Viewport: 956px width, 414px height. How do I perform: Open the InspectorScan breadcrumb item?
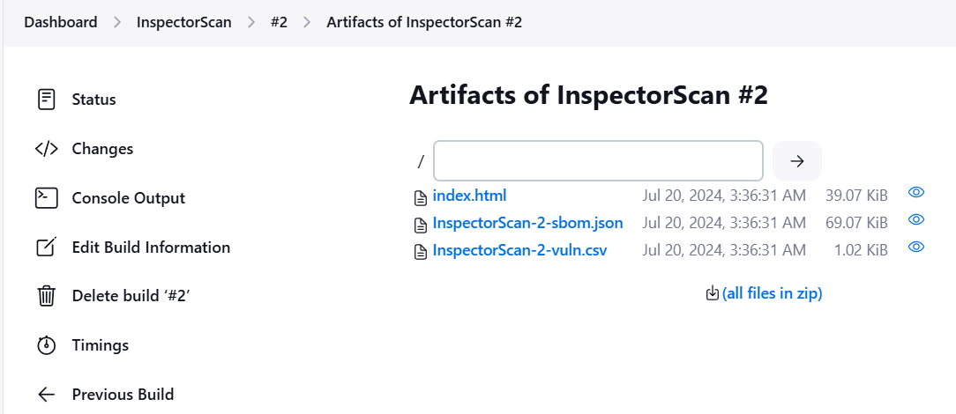tap(184, 23)
